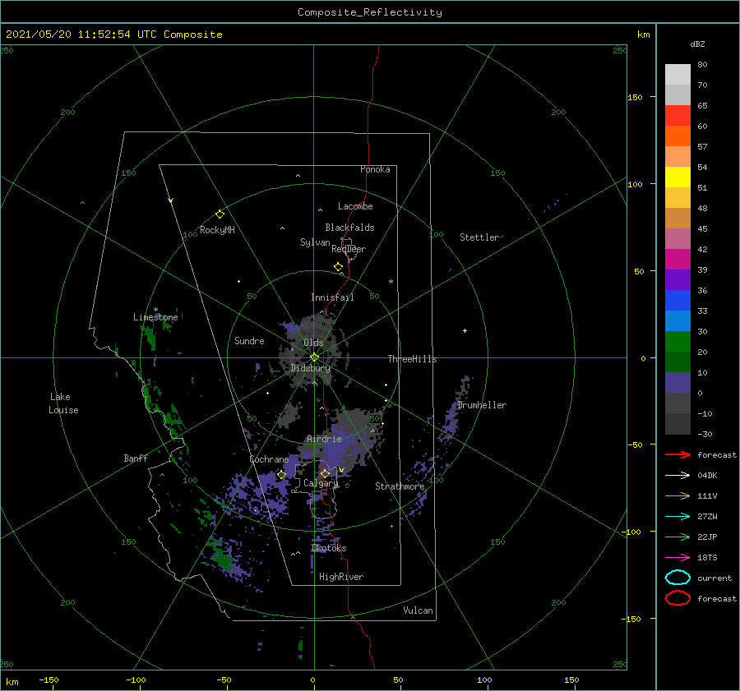Image resolution: width=740 pixels, height=691 pixels.
Task: Click the Didsbury label
Action: click(x=311, y=368)
